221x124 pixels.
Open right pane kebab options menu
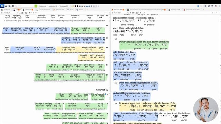click(220, 13)
